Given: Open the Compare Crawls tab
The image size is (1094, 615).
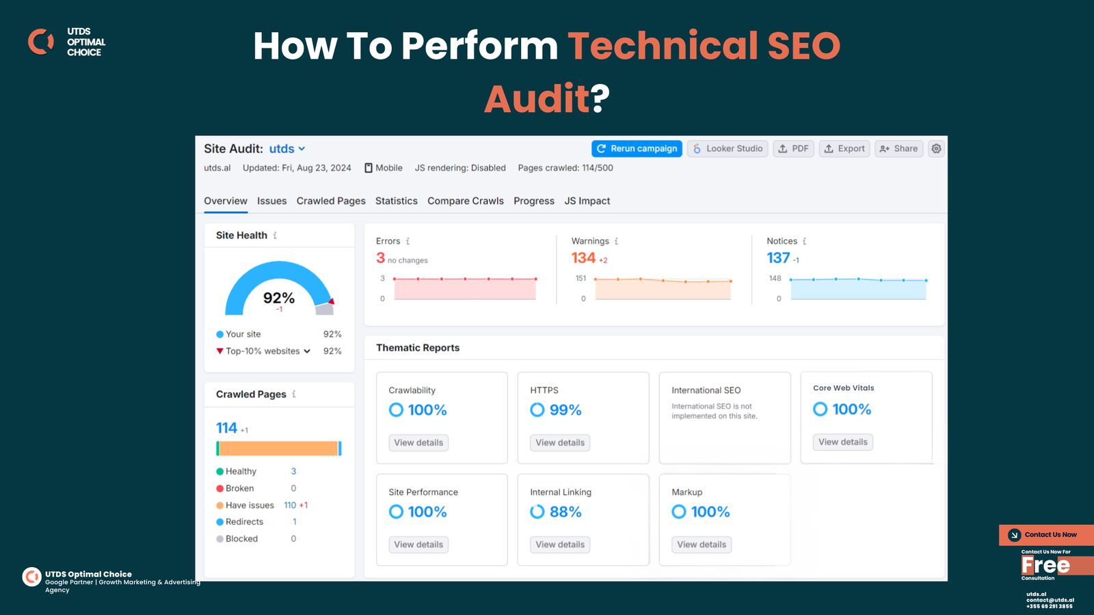Looking at the screenshot, I should 466,201.
